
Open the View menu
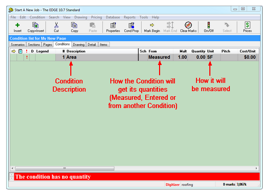[67, 17]
